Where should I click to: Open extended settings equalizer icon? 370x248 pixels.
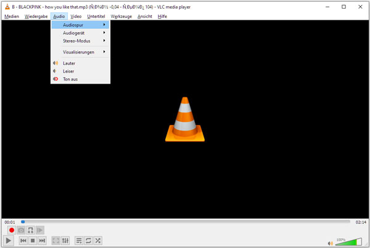click(x=65, y=241)
